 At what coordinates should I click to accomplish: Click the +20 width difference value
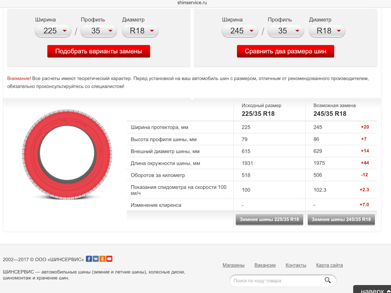(365, 127)
